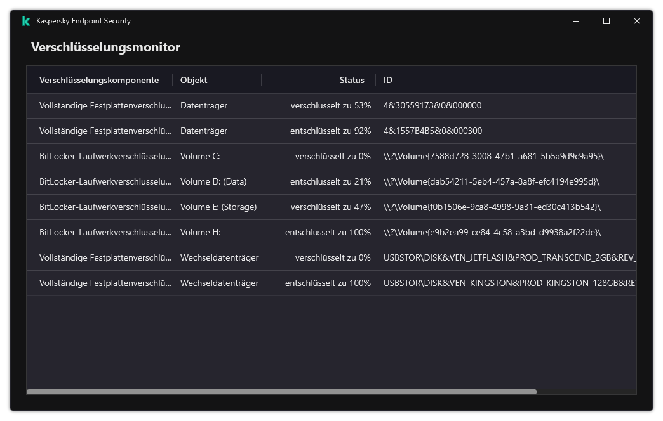Select the Datenträger row encrypted to 53%
This screenshot has height=421, width=663.
point(203,105)
